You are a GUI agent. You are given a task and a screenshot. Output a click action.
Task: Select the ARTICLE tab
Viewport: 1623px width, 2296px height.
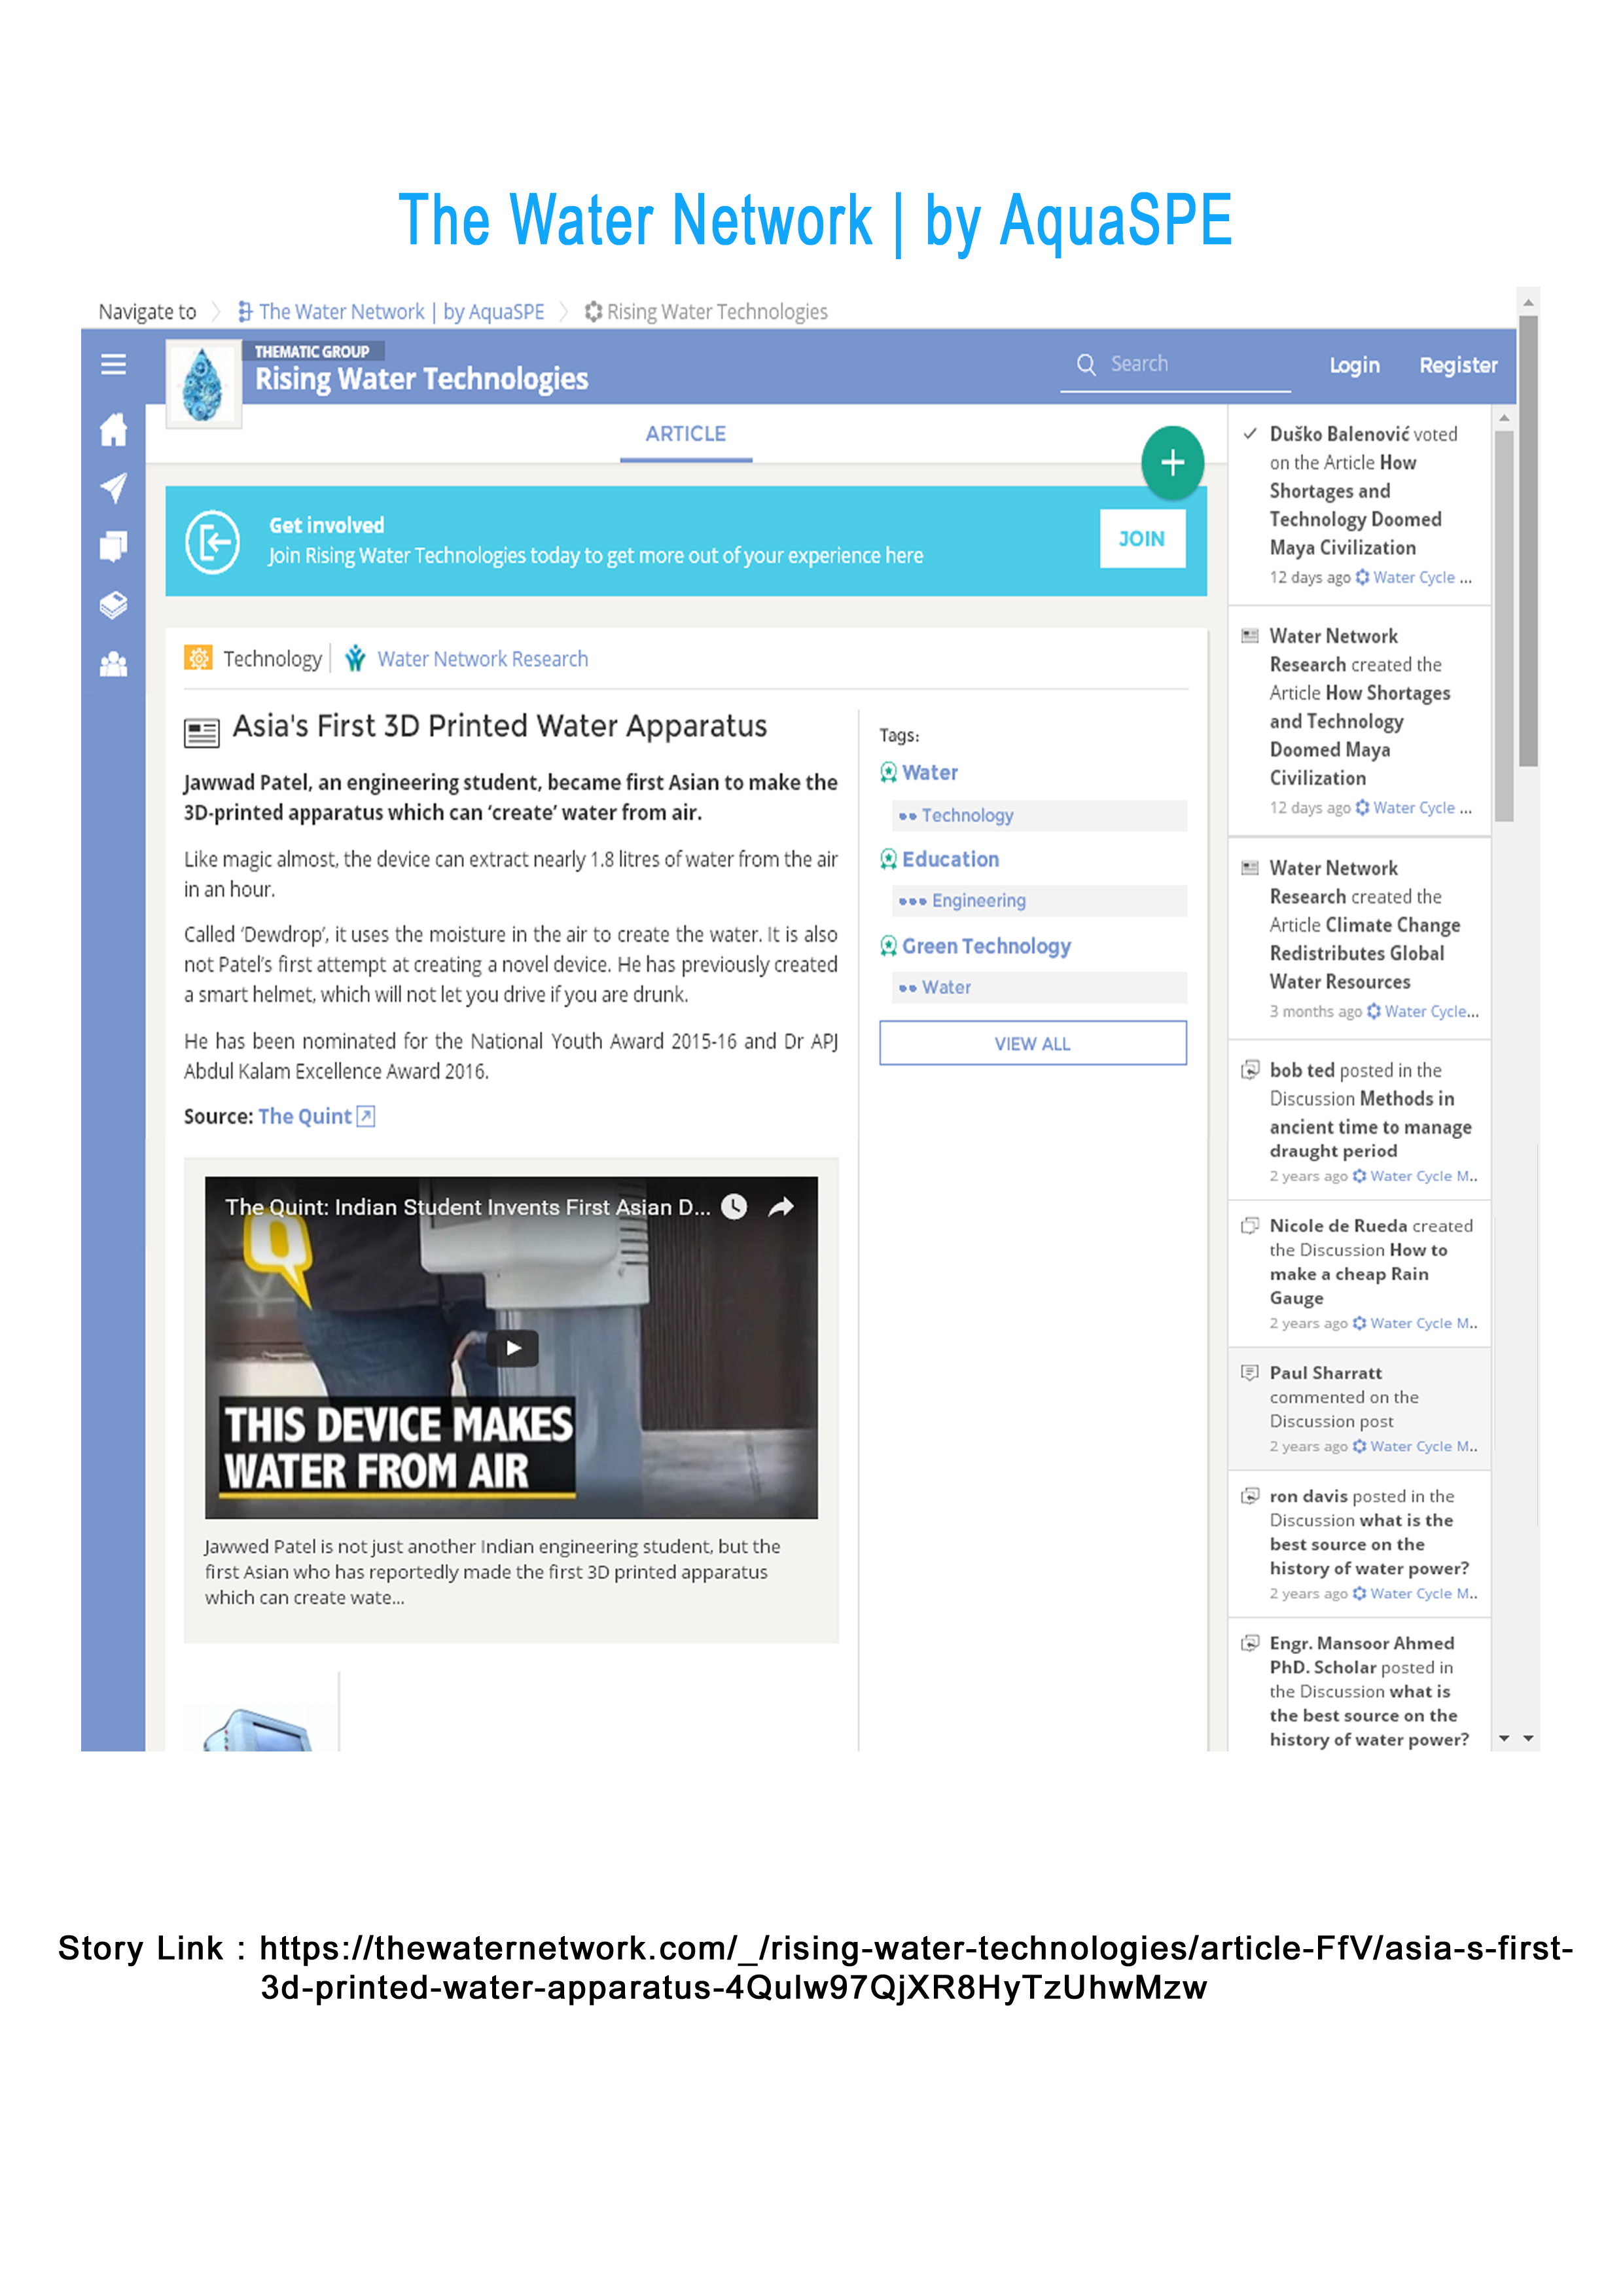pos(685,434)
